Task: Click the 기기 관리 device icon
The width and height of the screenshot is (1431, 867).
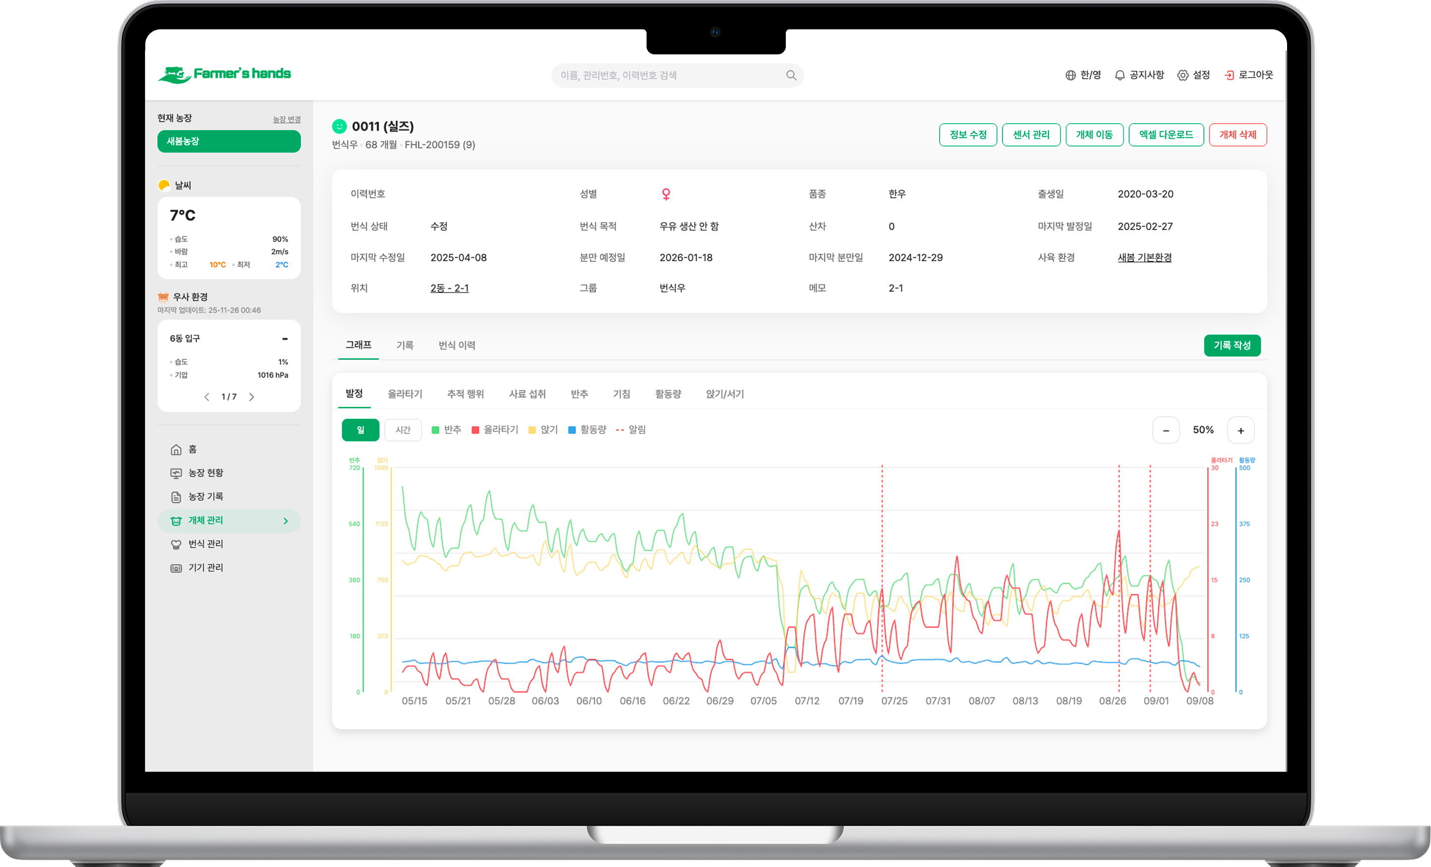Action: pos(176,568)
